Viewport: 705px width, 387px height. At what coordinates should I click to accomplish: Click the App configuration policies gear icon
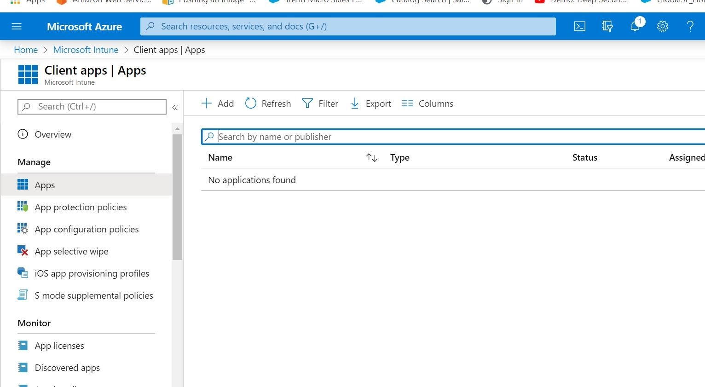point(23,229)
